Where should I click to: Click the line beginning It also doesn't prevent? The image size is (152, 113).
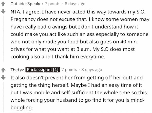pyautogui.click(x=77, y=78)
